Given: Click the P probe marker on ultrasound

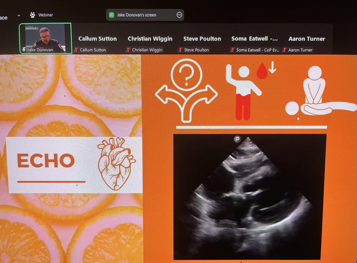Looking at the screenshot, I should (x=237, y=139).
